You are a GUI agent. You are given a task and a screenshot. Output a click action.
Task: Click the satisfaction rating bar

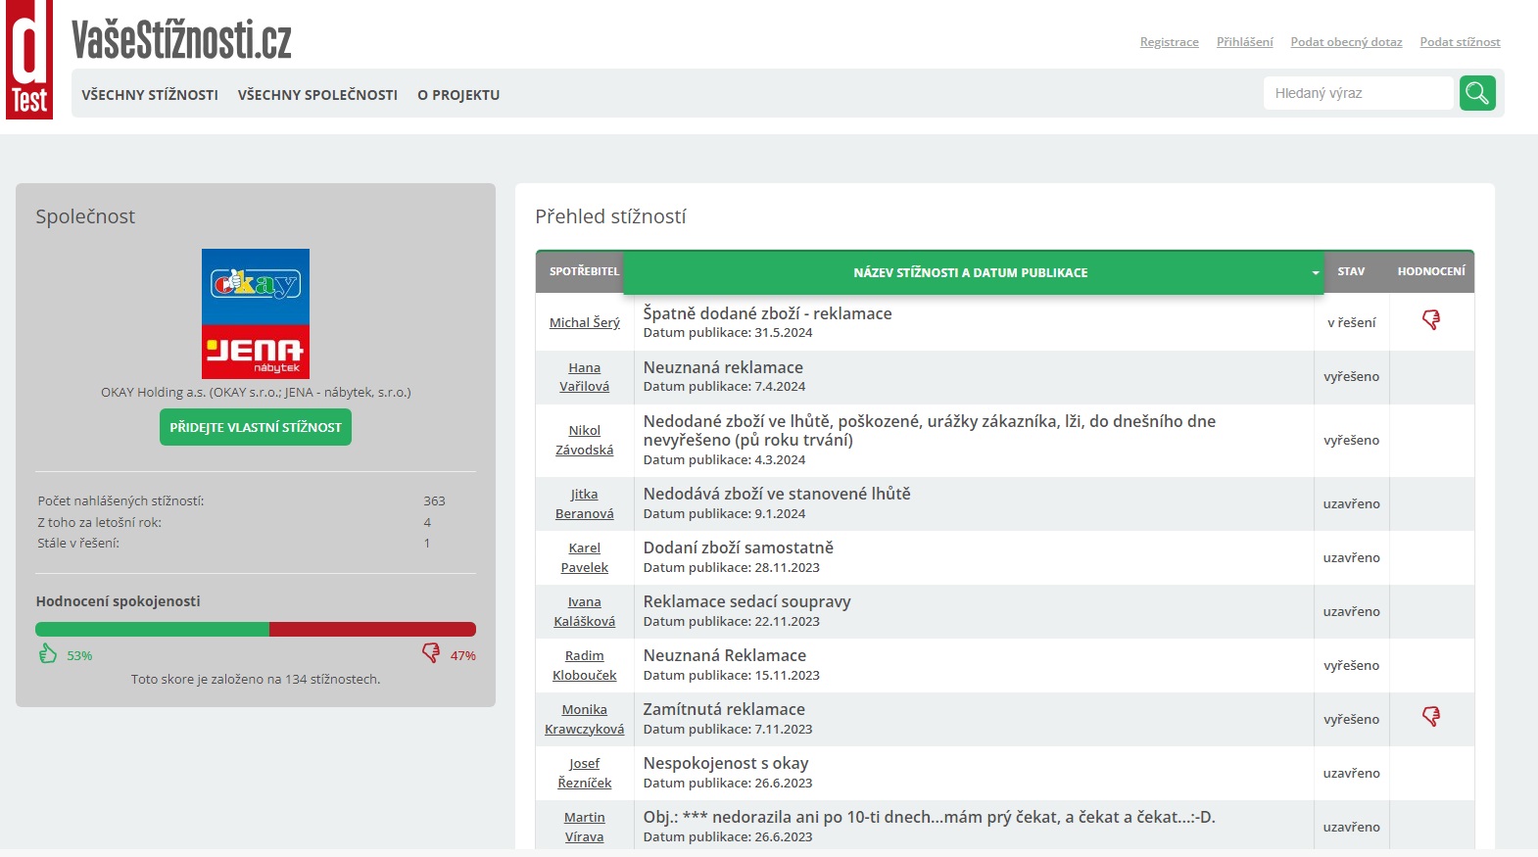(256, 629)
